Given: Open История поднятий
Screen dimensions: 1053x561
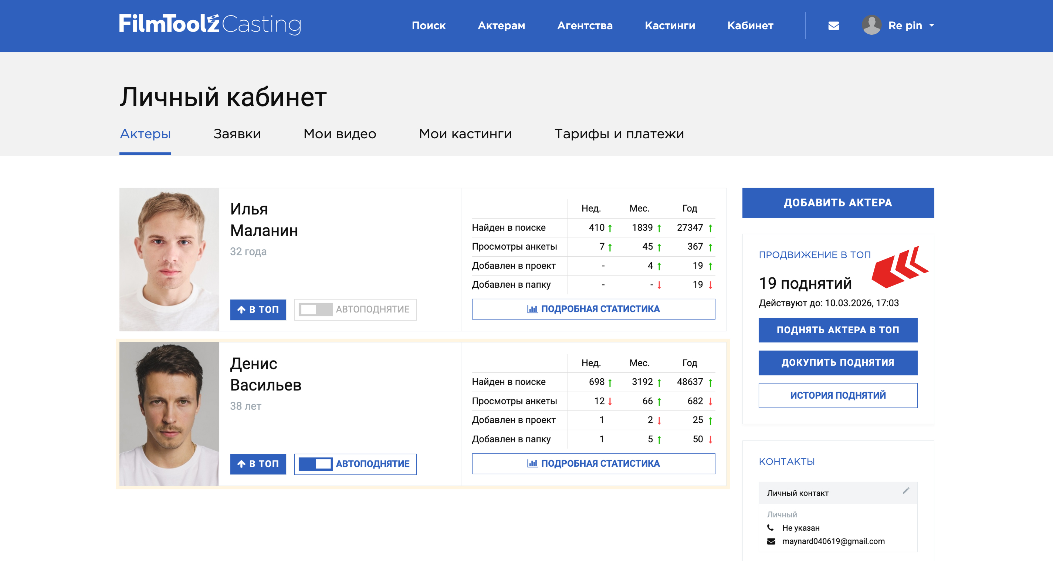Looking at the screenshot, I should click(x=837, y=395).
